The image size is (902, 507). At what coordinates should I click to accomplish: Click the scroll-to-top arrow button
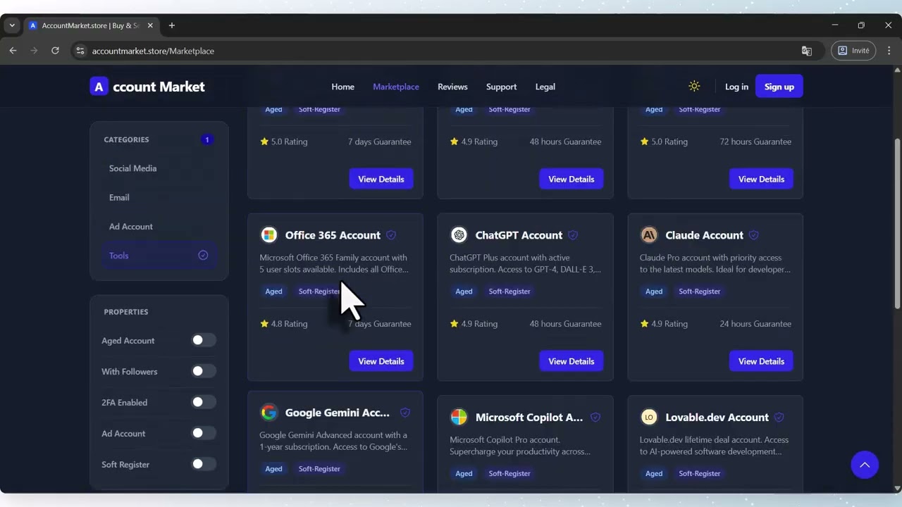point(865,465)
